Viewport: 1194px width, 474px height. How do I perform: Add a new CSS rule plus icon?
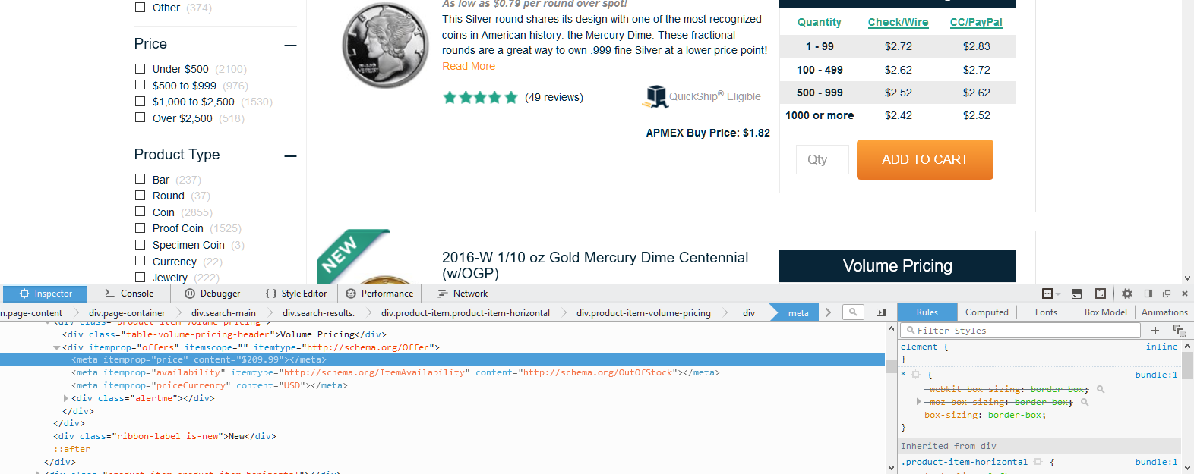click(1155, 330)
